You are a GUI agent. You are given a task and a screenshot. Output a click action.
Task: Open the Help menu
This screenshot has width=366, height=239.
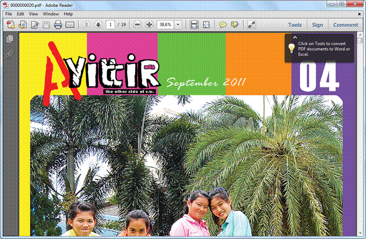coord(68,14)
